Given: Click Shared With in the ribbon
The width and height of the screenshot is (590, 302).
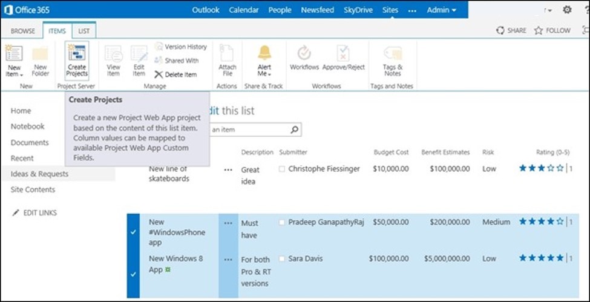Looking at the screenshot, I should click(x=177, y=61).
